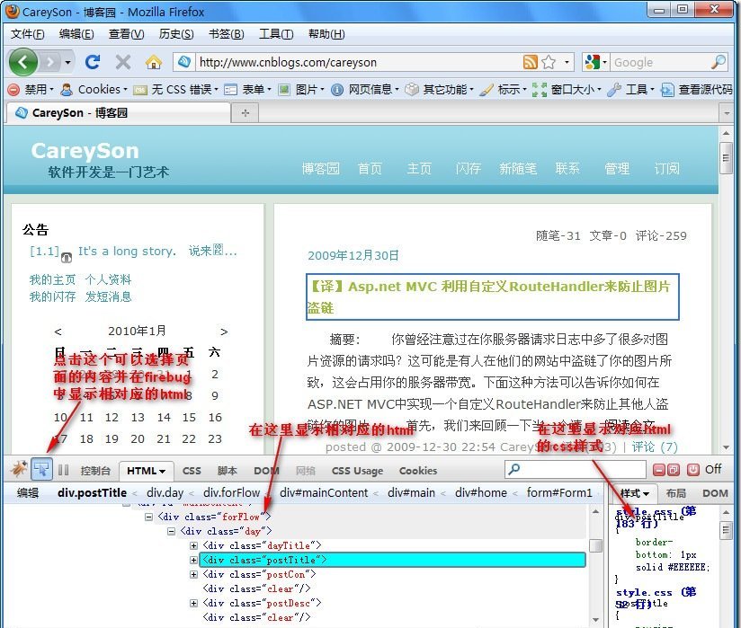Click the Forward navigation arrow
Image resolution: width=741 pixels, height=628 pixels.
[50, 62]
